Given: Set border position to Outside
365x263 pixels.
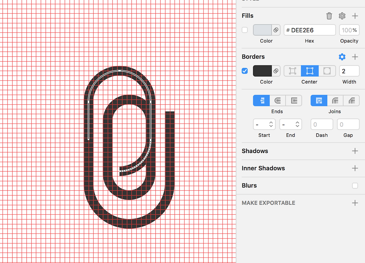Looking at the screenshot, I should [x=327, y=71].
